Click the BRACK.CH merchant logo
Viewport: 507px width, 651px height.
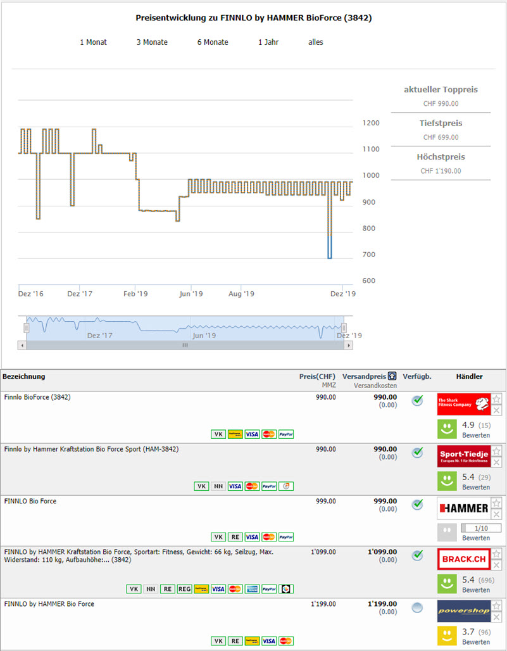463,559
